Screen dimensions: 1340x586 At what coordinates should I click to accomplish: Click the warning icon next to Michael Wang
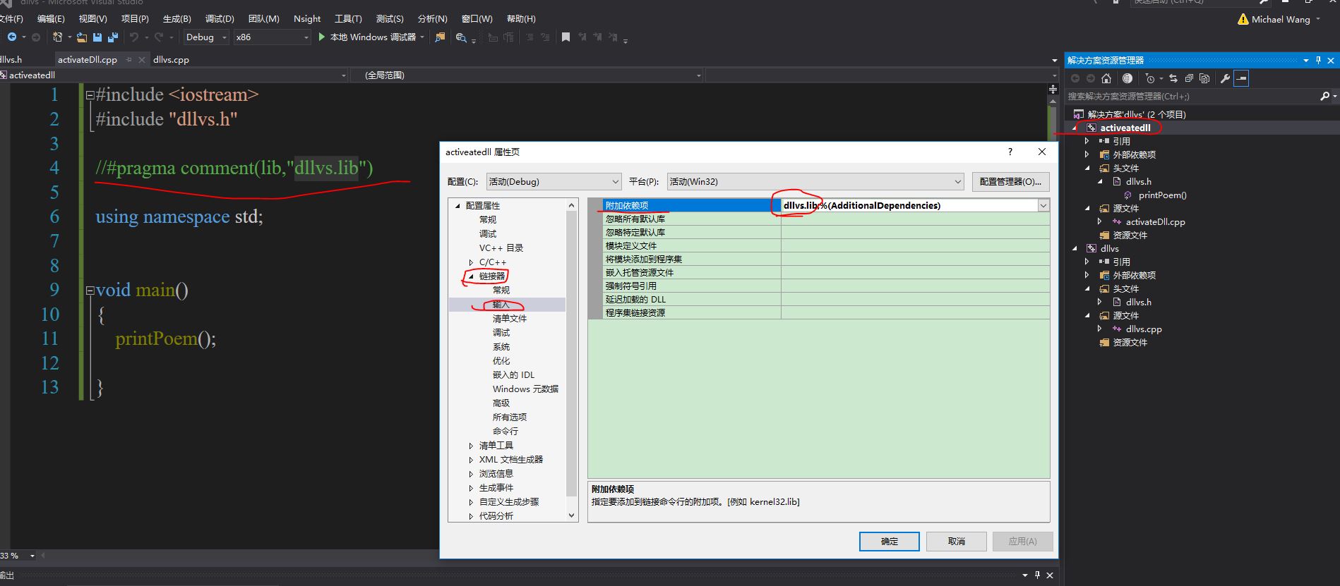click(x=1243, y=20)
